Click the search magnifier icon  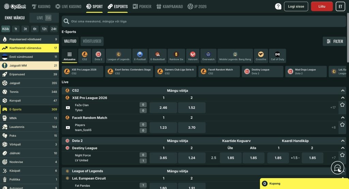pos(66,21)
